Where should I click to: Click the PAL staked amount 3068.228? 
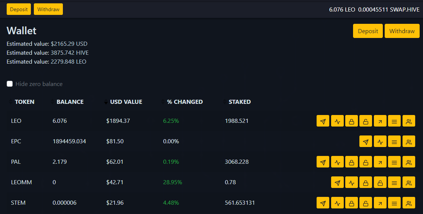pos(237,162)
